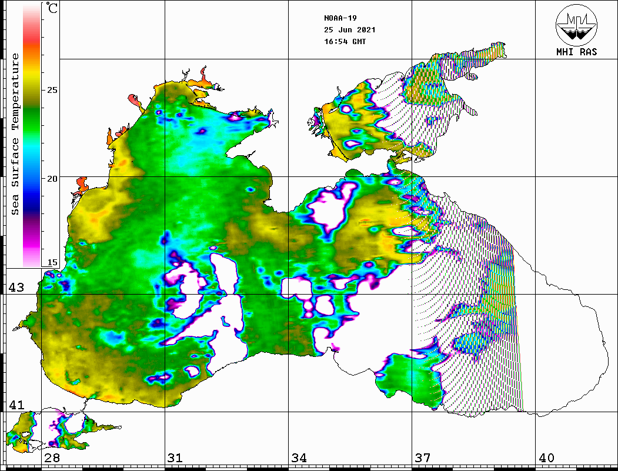Click the '15' tick label on the color scale
The width and height of the screenshot is (618, 471).
tap(52, 262)
